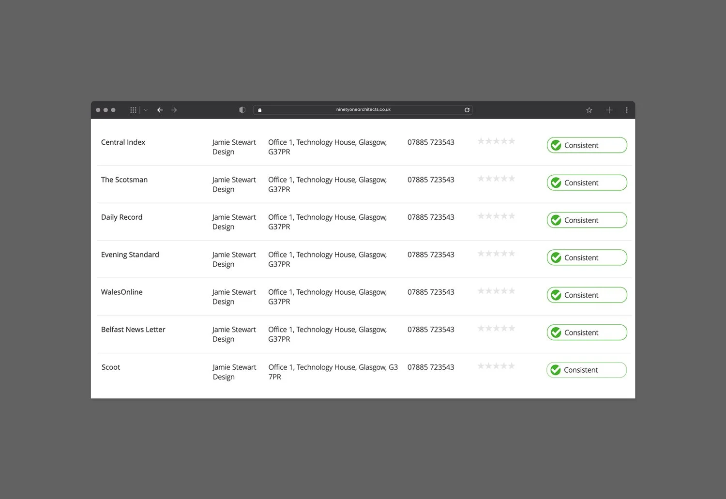Click phone number in Daily Record row

tap(431, 217)
